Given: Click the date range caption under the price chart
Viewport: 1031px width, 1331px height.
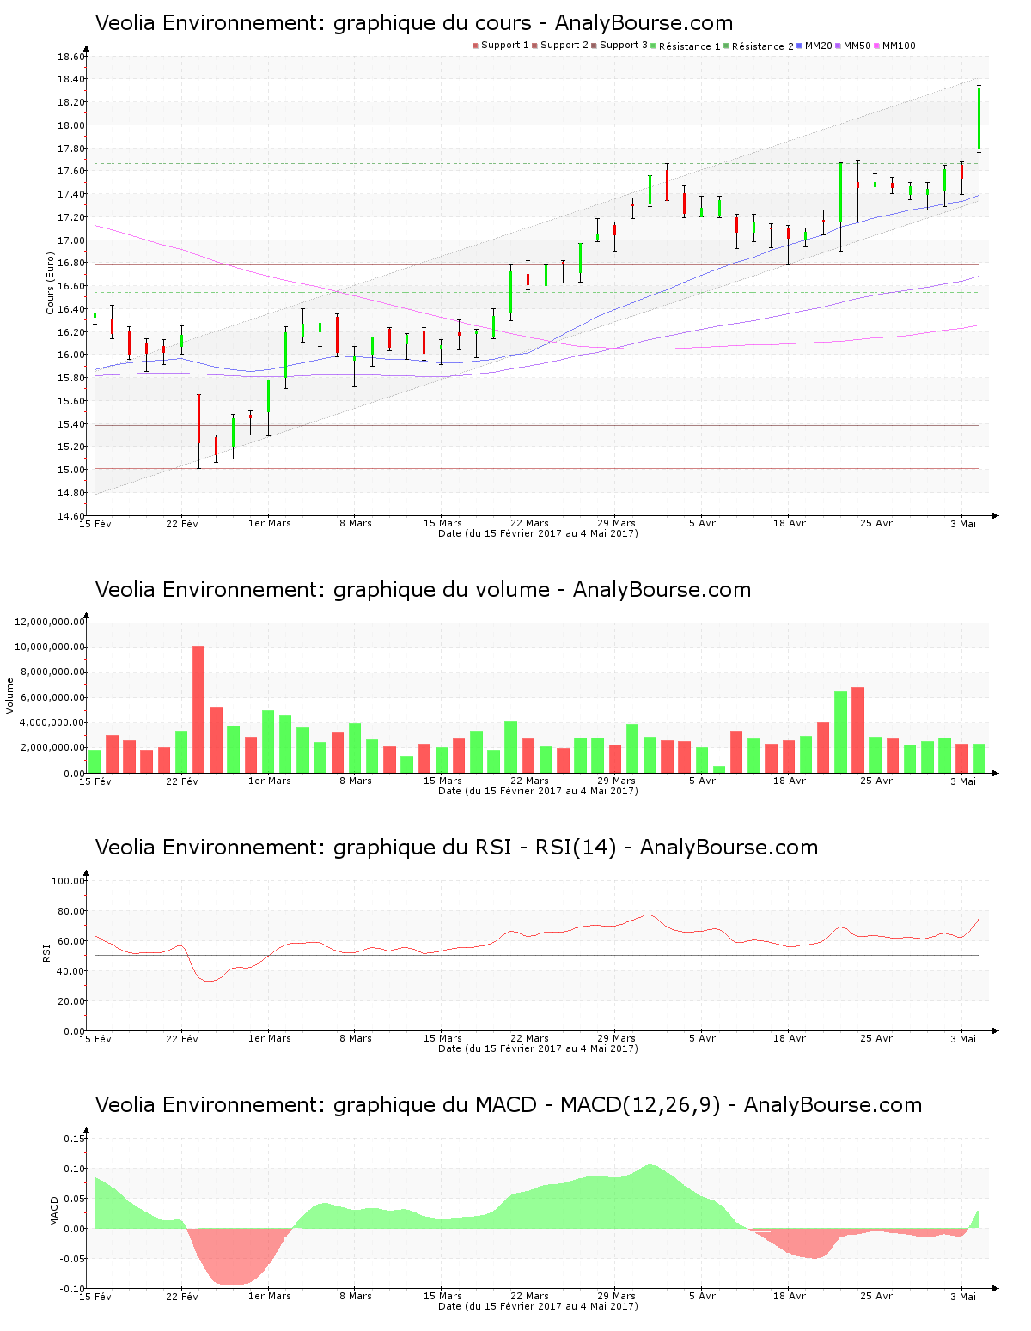Looking at the screenshot, I should pyautogui.click(x=538, y=533).
